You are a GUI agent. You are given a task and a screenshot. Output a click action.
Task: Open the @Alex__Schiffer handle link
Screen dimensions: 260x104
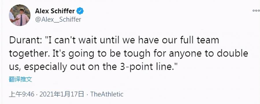click(58, 20)
